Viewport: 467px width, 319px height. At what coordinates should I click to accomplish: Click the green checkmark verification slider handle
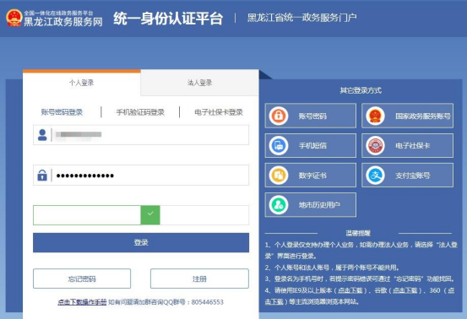pos(150,215)
